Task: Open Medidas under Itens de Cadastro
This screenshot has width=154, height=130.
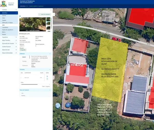Action: coord(23,96)
